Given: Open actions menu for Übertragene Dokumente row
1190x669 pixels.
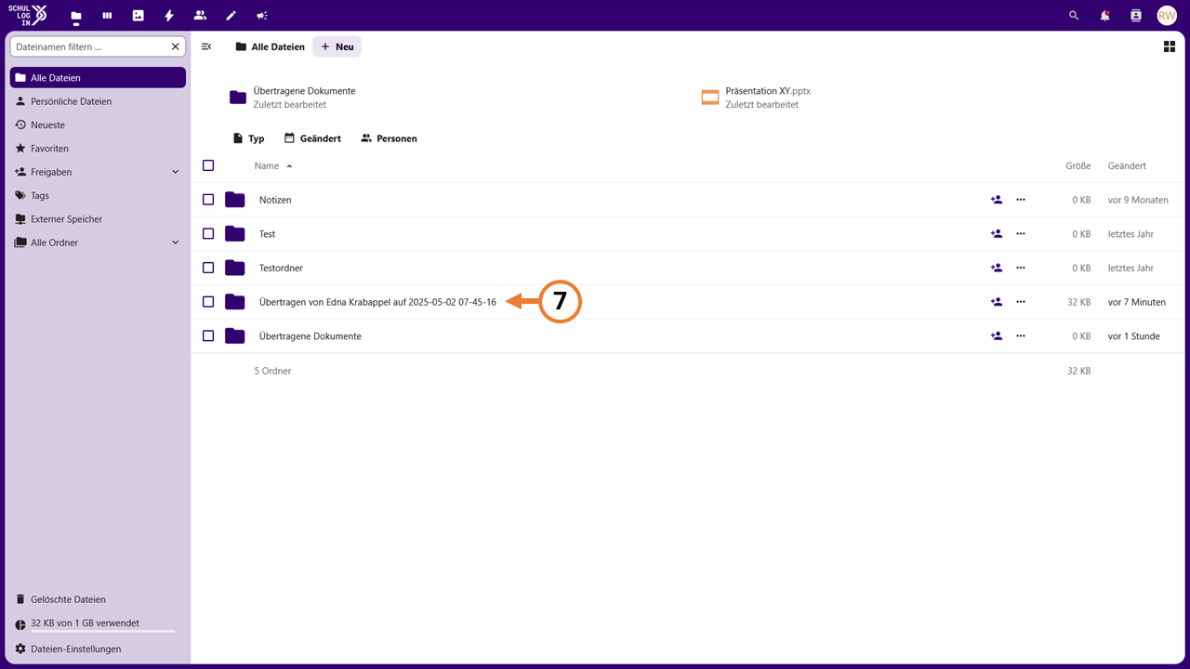Looking at the screenshot, I should pos(1021,336).
